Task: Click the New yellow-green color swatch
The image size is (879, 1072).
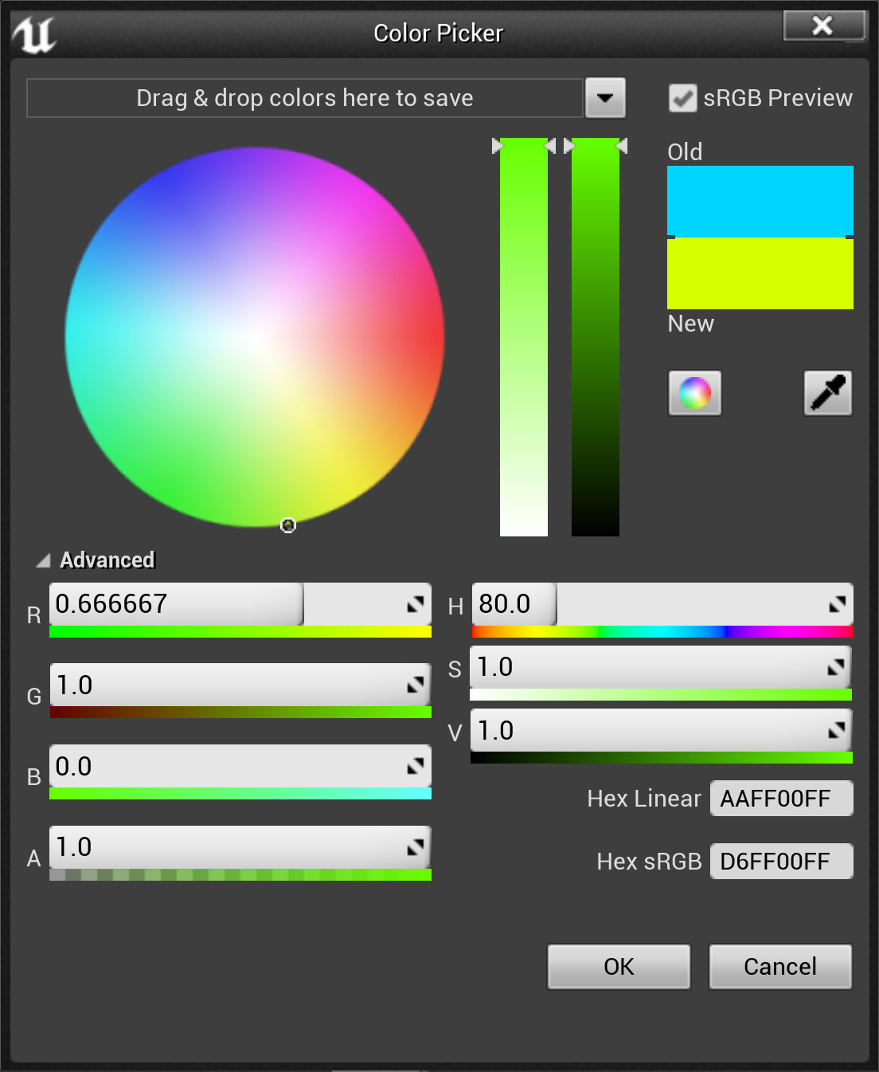Action: pyautogui.click(x=760, y=273)
